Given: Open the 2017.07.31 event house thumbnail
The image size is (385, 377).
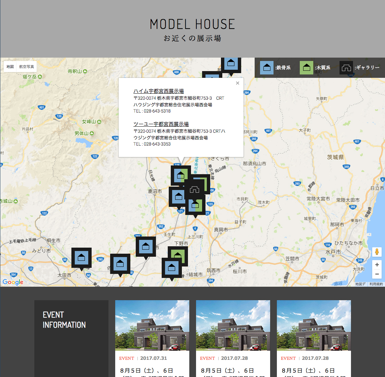Looking at the screenshot, I should tap(152, 325).
